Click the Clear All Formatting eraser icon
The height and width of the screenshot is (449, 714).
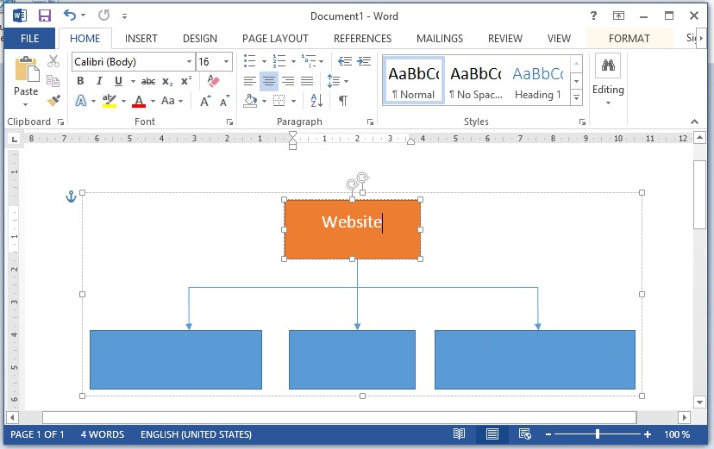pos(215,81)
